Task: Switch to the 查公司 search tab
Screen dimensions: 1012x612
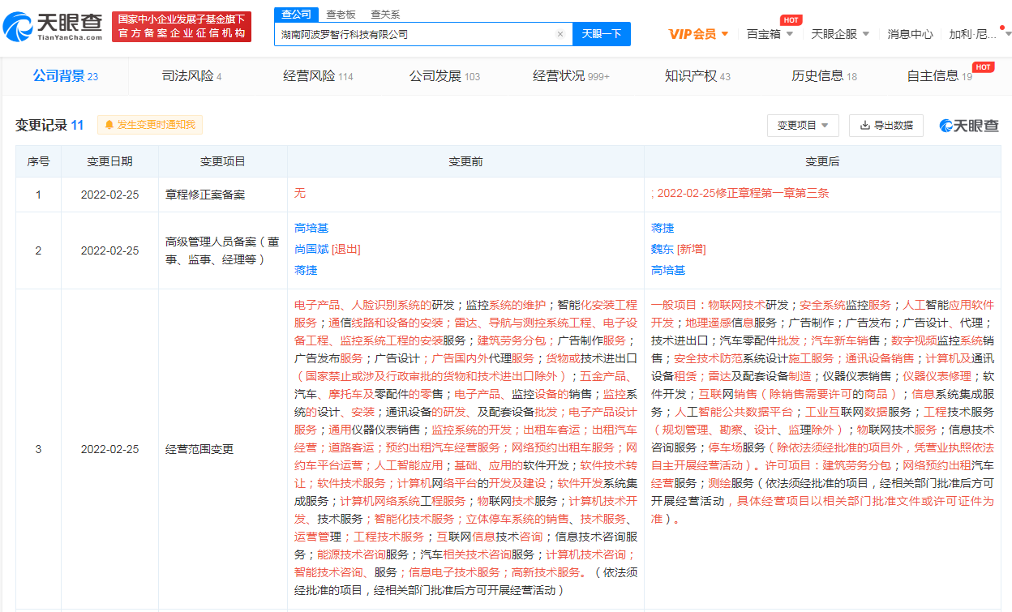Action: (x=295, y=15)
